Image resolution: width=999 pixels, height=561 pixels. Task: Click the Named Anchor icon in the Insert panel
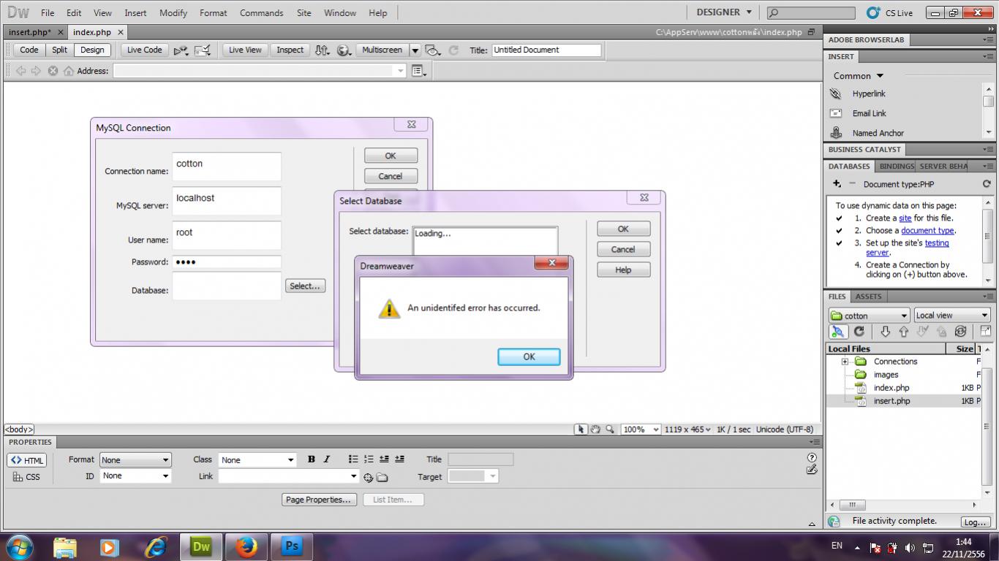pos(836,133)
